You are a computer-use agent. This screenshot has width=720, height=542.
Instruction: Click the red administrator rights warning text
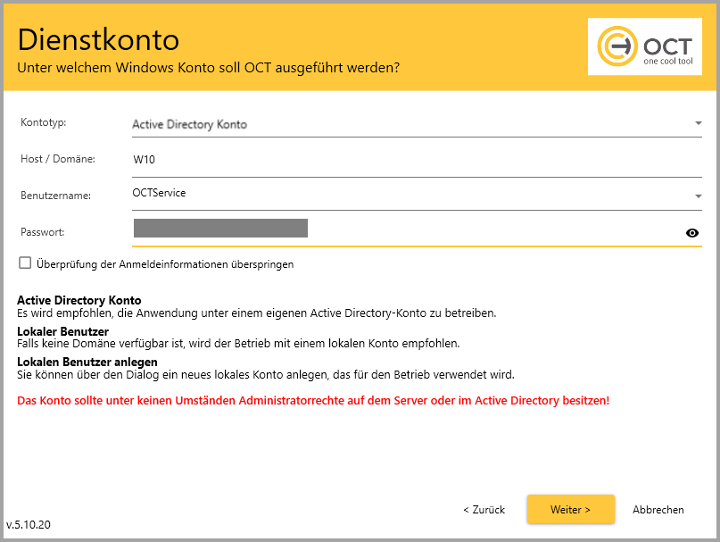click(x=313, y=400)
